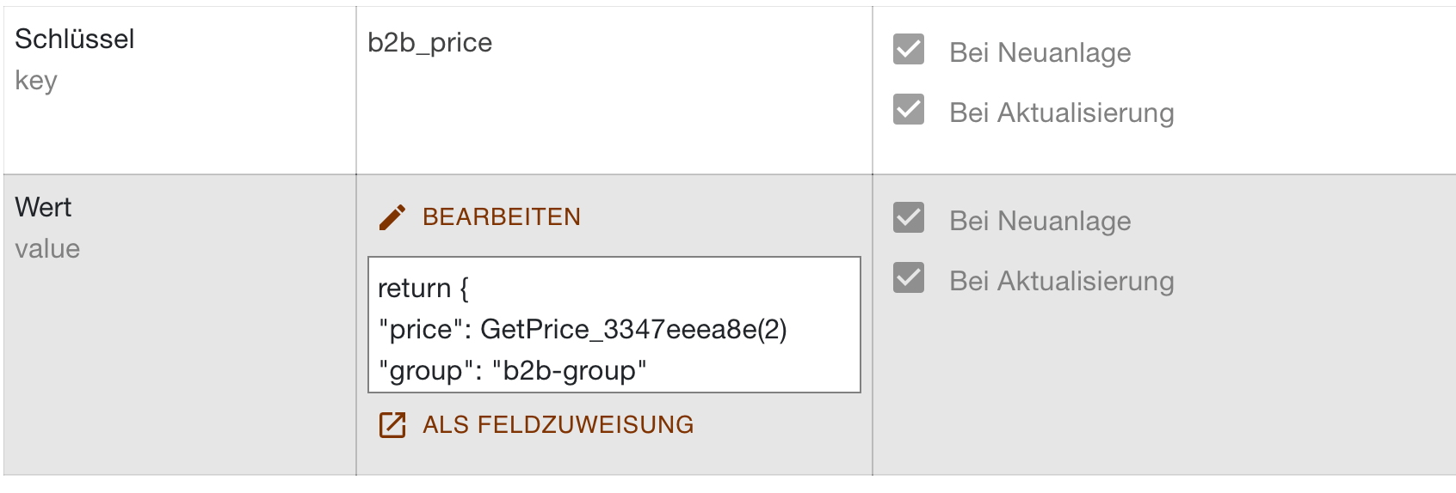Click the Bei Aktualisierung label in Schlüssel row
1456x493 pixels.
(x=1062, y=113)
